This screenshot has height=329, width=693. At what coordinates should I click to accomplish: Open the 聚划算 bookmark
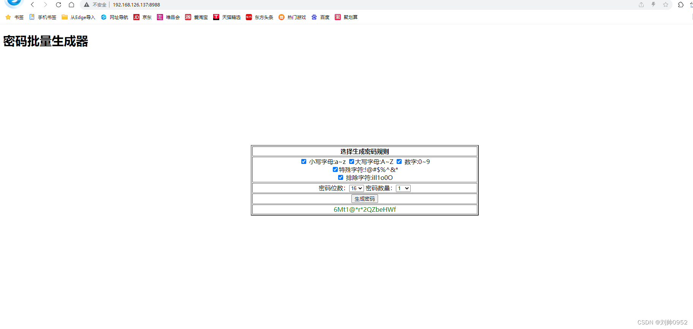point(346,17)
